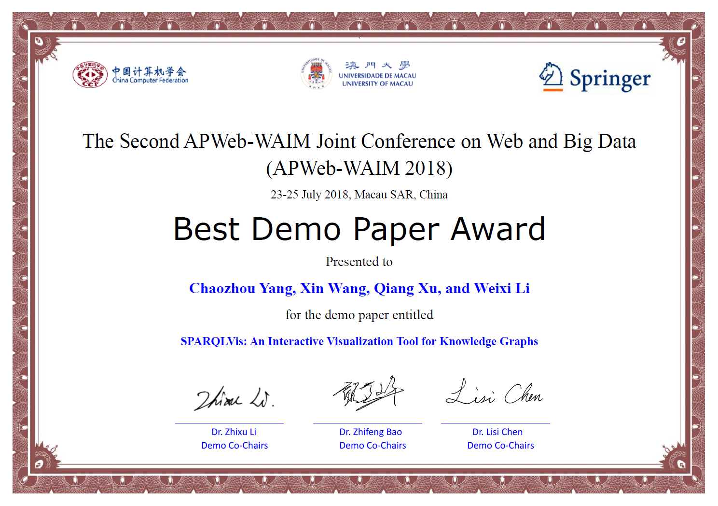Viewport: 718px width, 506px height.
Task: Click the Dr. Lisi Chen name label
Action: coord(497,432)
